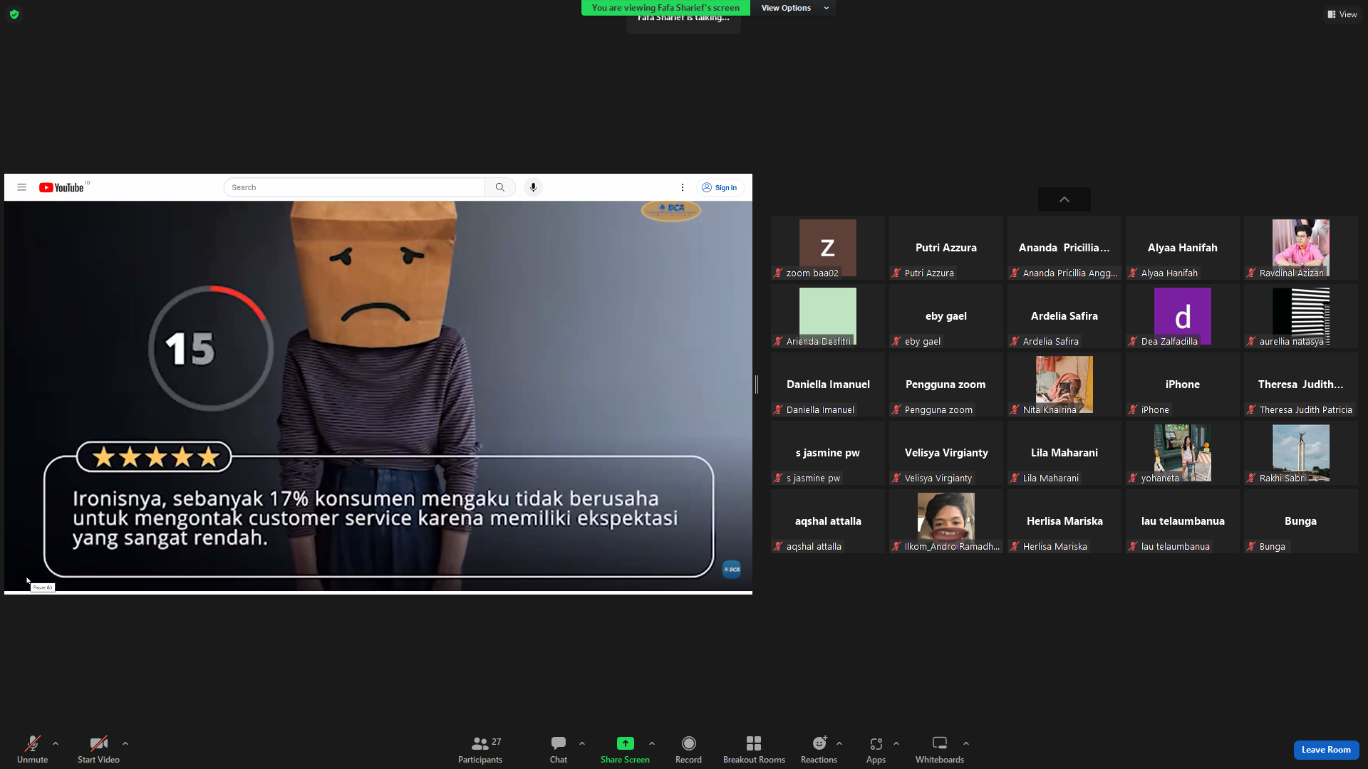Viewport: 1368px width, 769px height.
Task: Click Dea Zalfadilla's purple avatar tile
Action: click(1183, 316)
